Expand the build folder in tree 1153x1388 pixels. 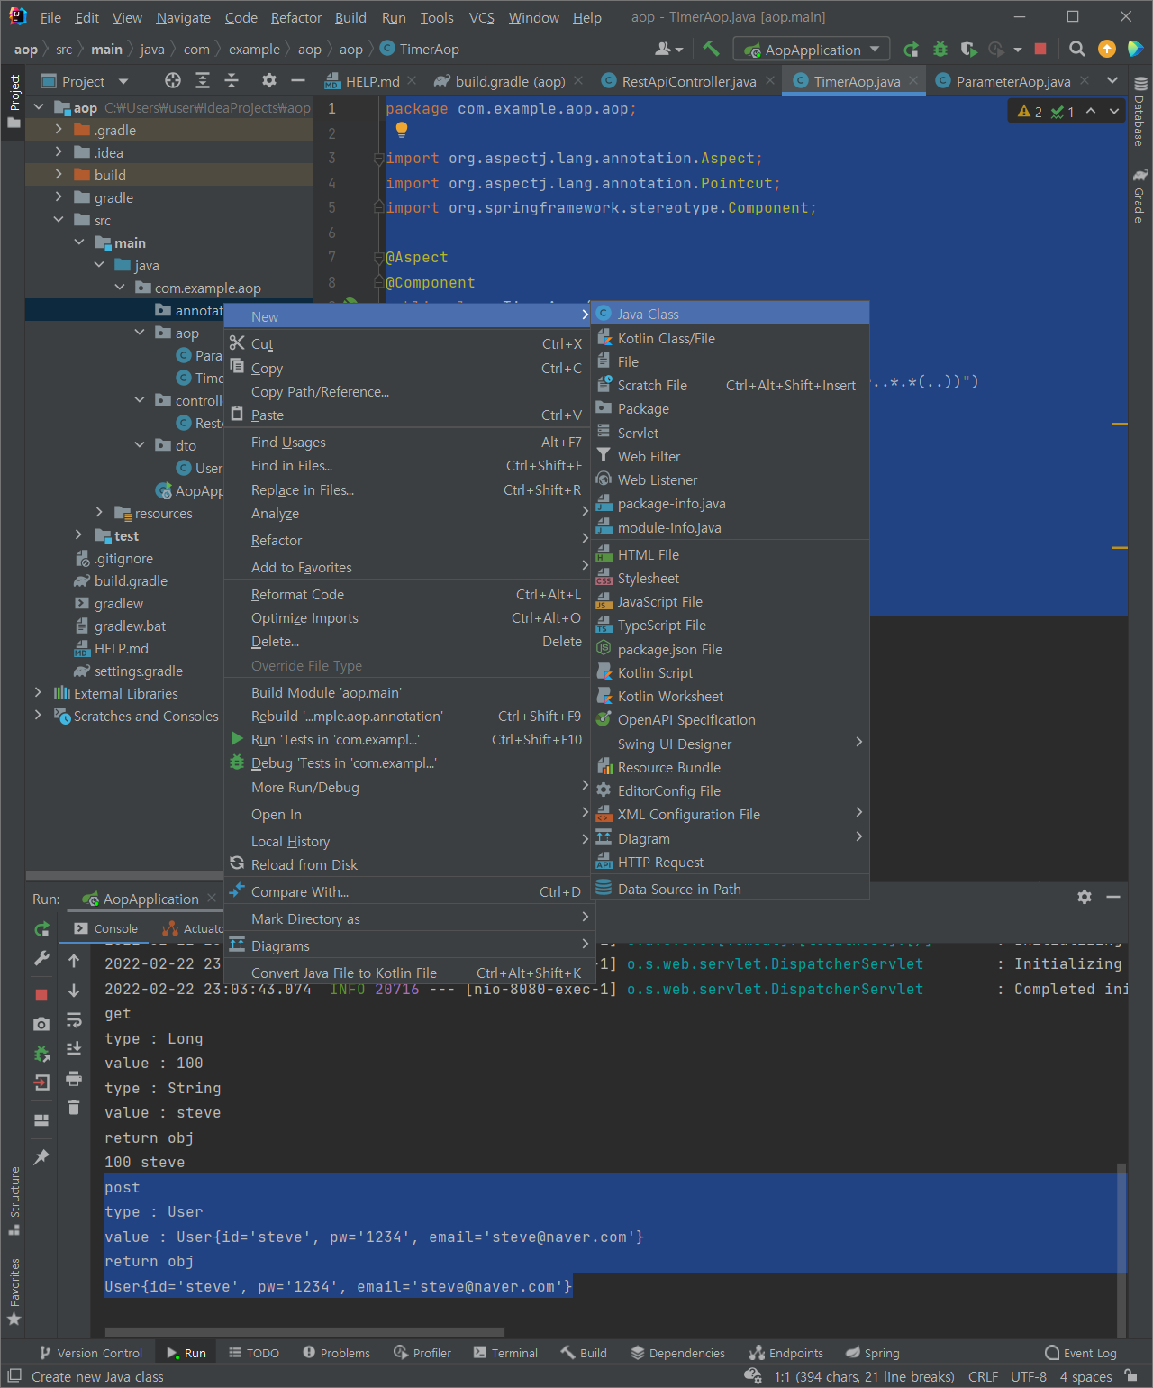pos(59,175)
